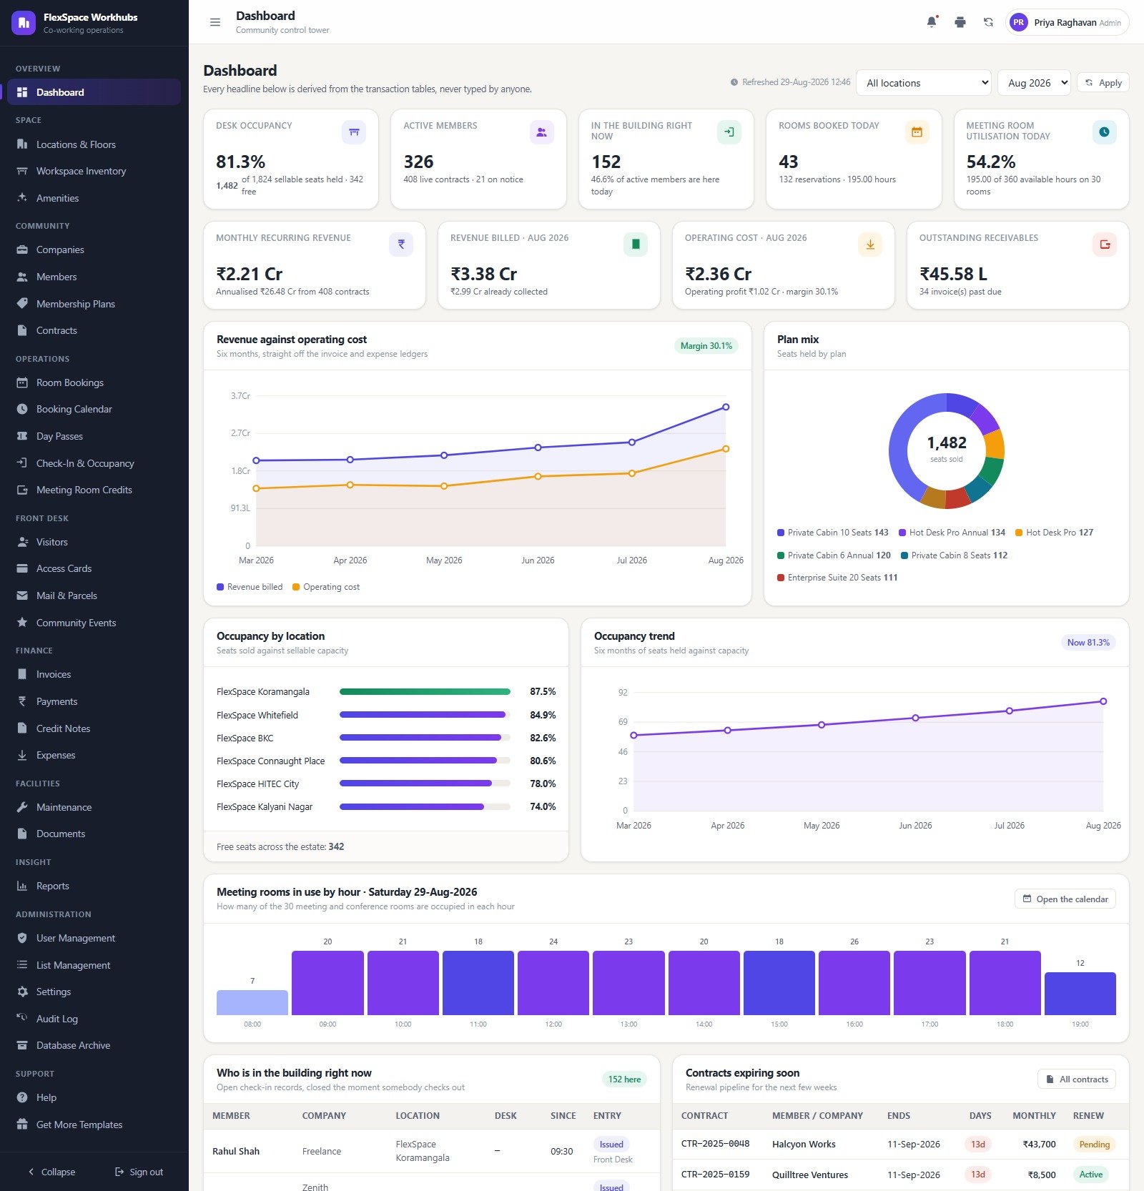This screenshot has width=1144, height=1191.
Task: Click Sign out
Action: [x=139, y=1172]
